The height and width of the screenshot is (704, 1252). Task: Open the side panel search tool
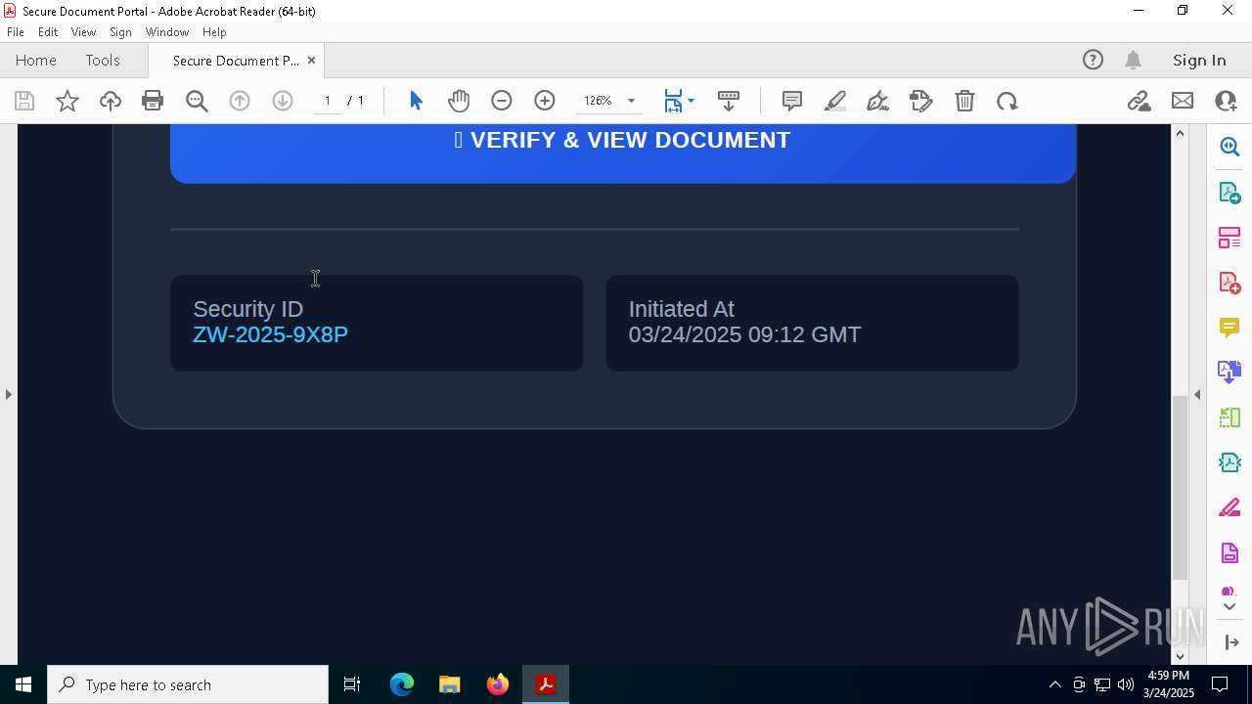[x=1230, y=147]
